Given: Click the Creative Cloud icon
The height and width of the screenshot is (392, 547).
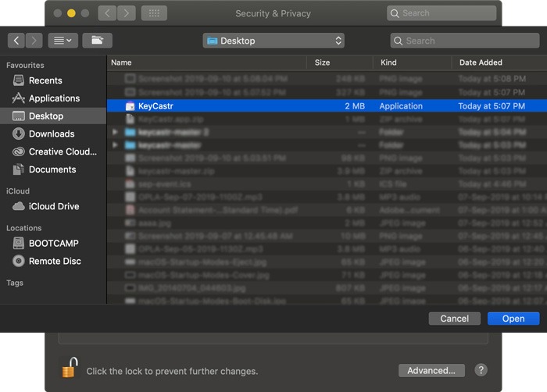Looking at the screenshot, I should [x=19, y=151].
